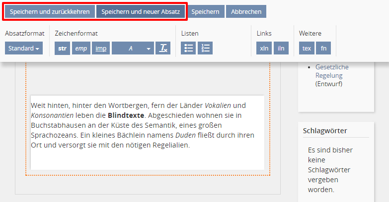Toggle the 'imp' character format
This screenshot has height=202, width=389.
tap(101, 48)
